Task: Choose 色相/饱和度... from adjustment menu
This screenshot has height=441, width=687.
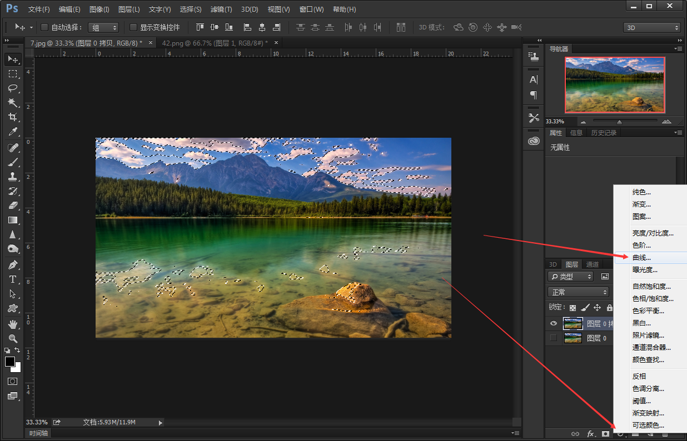Action: [x=650, y=299]
